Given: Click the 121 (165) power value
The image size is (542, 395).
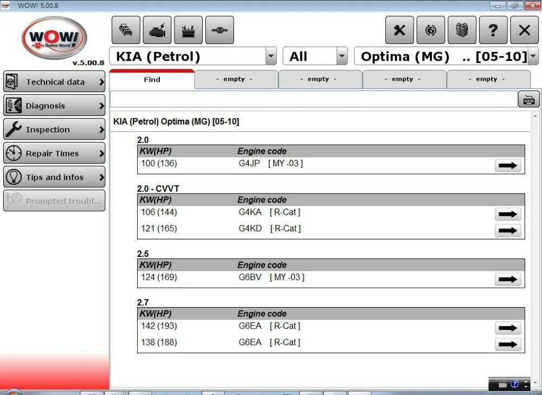Looking at the screenshot, I should pyautogui.click(x=159, y=229).
